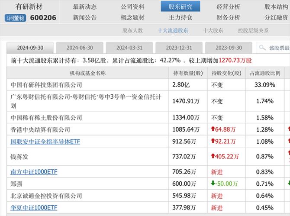Click the 600.00万 holding value
The image size is (290, 216).
point(184,184)
